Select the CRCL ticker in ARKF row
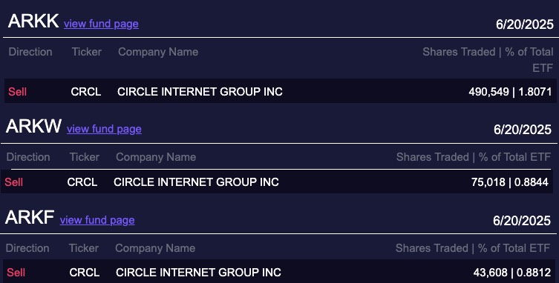The height and width of the screenshot is (283, 559). pos(85,273)
